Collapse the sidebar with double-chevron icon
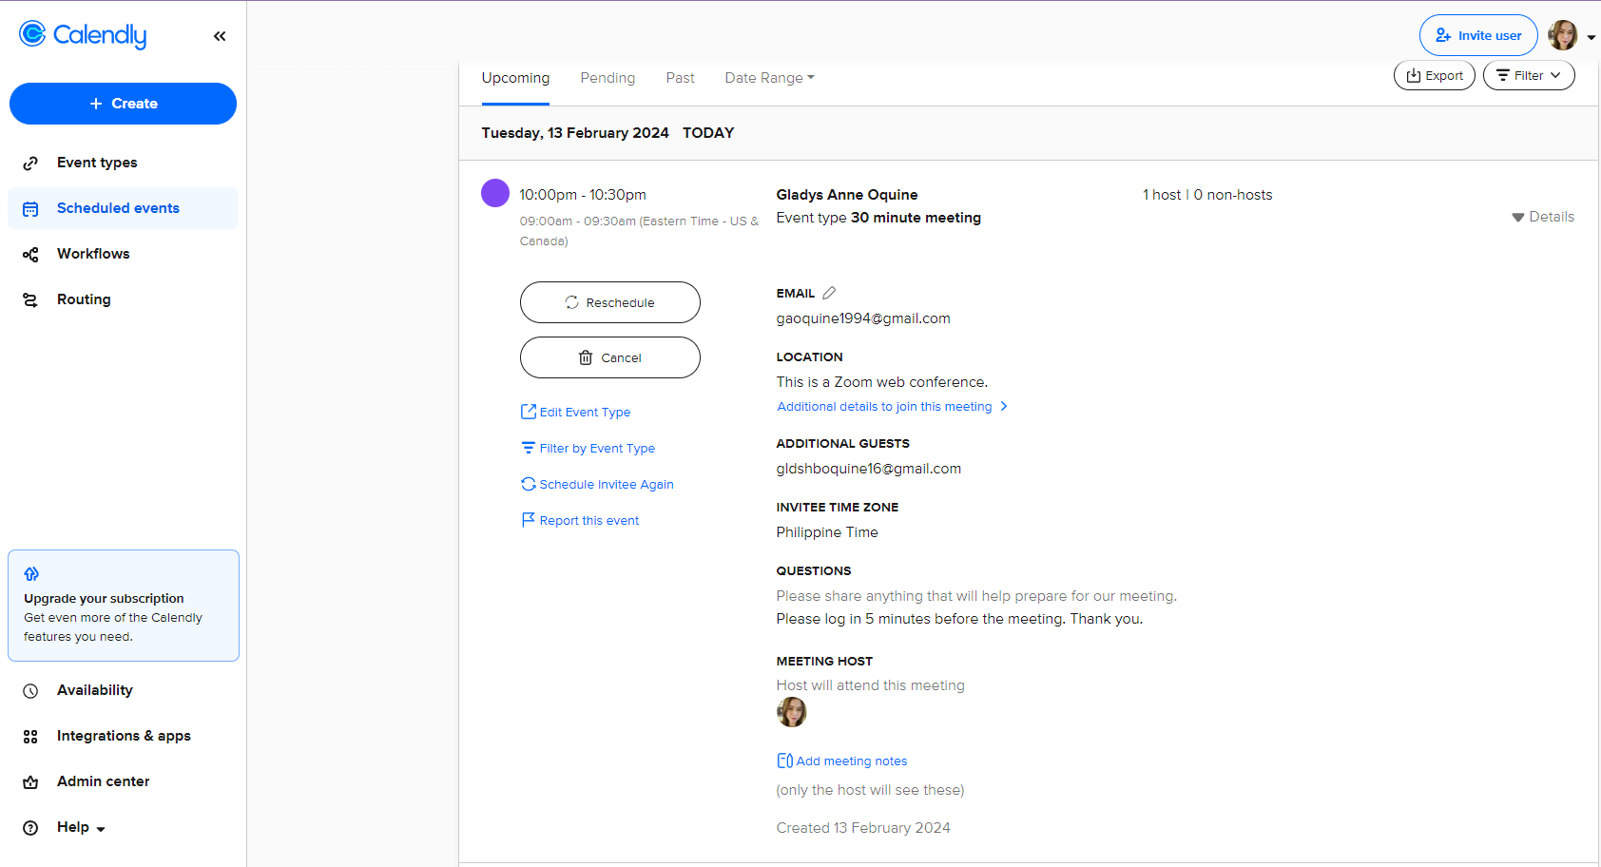This screenshot has height=867, width=1601. point(220,36)
